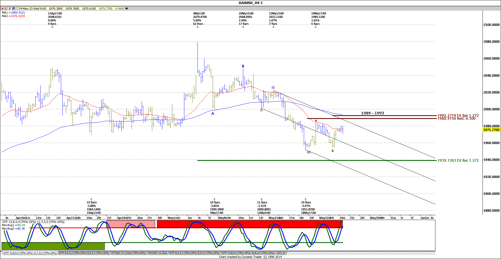Image resolution: width=501 pixels, height=259 pixels.
Task: Click the 24-May-23 Wed 9:00 date readout
Action: tap(32, 9)
